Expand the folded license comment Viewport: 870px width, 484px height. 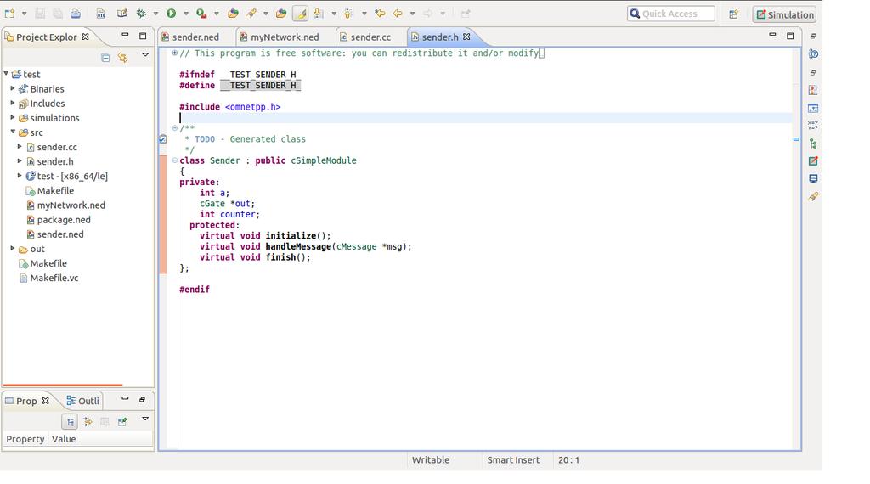click(174, 53)
